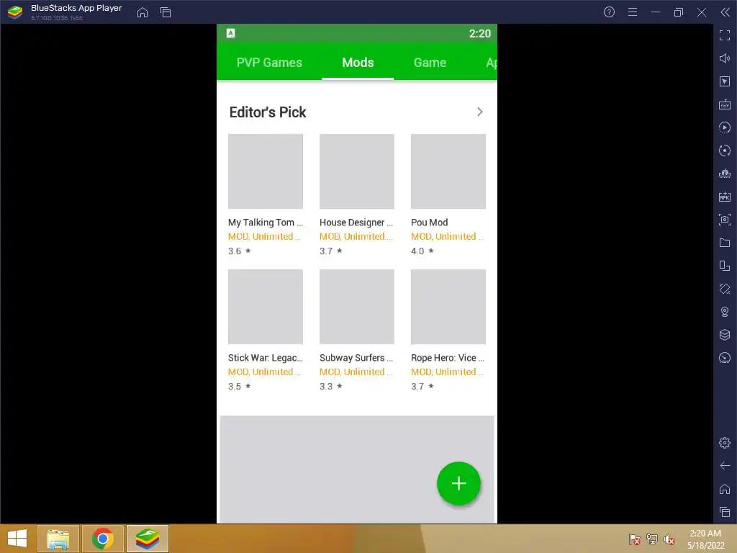Image resolution: width=737 pixels, height=553 pixels.
Task: Select Subway Surfers title text
Action: 356,358
